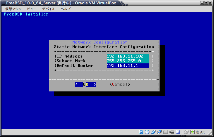Click the keyboard capture host key icon
The height and width of the screenshot is (137, 214).
pos(193,132)
